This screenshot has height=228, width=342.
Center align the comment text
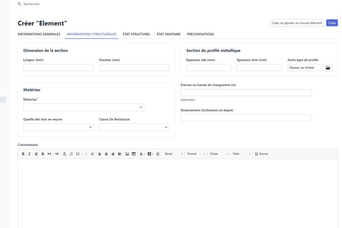coord(106,154)
